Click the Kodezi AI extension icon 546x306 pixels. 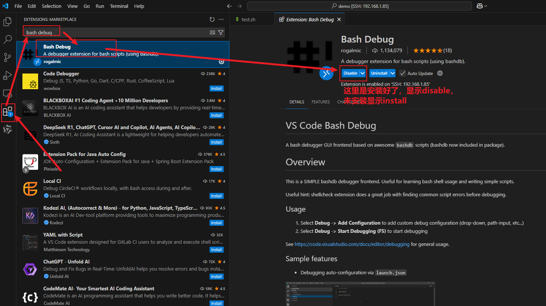click(x=30, y=216)
